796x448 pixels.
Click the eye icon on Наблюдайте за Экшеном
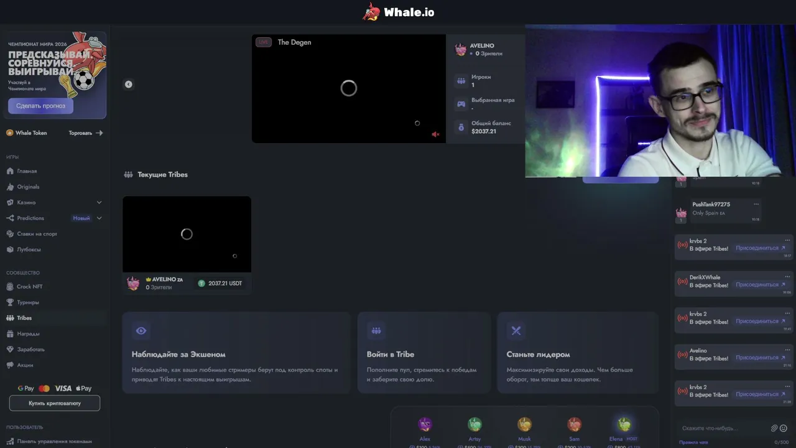[141, 331]
